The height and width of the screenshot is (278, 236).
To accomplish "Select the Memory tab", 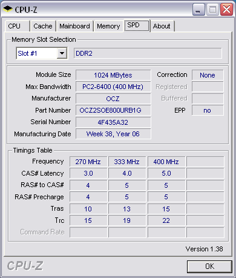I will pos(108,26).
